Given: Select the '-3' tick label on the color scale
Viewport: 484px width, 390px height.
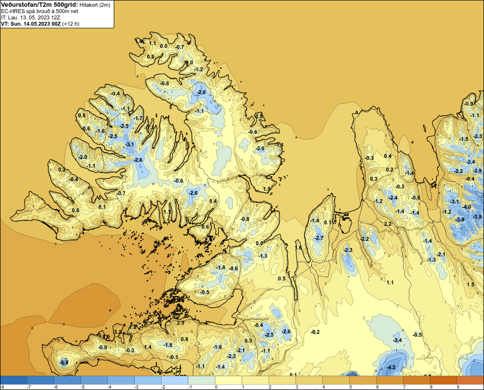Looking at the screenshot, I should click(136, 387).
